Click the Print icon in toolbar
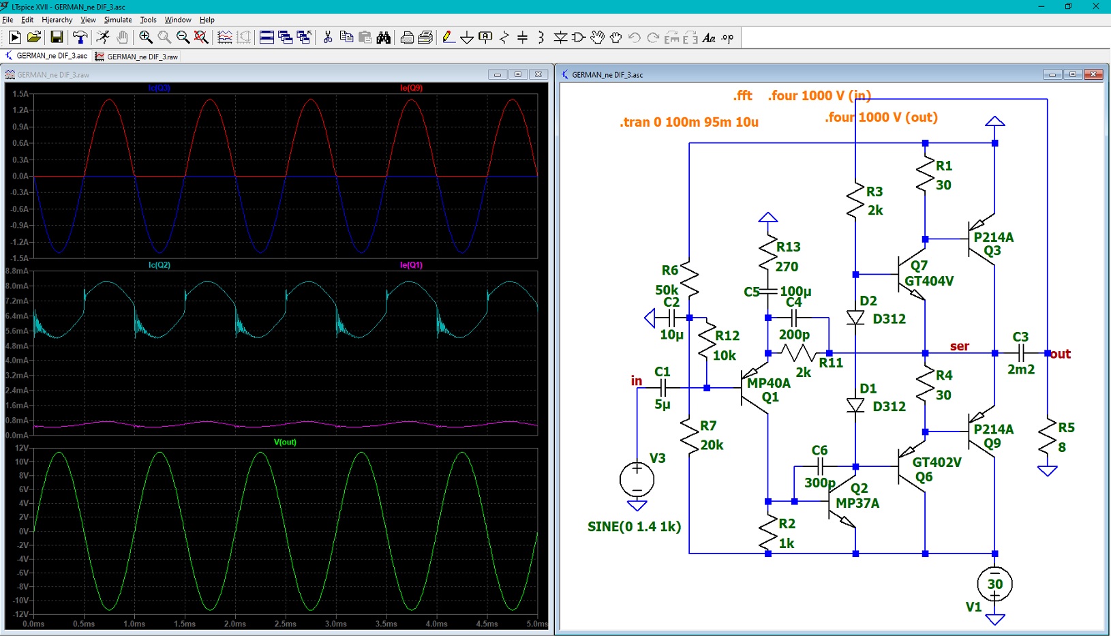The height and width of the screenshot is (636, 1111). (407, 37)
